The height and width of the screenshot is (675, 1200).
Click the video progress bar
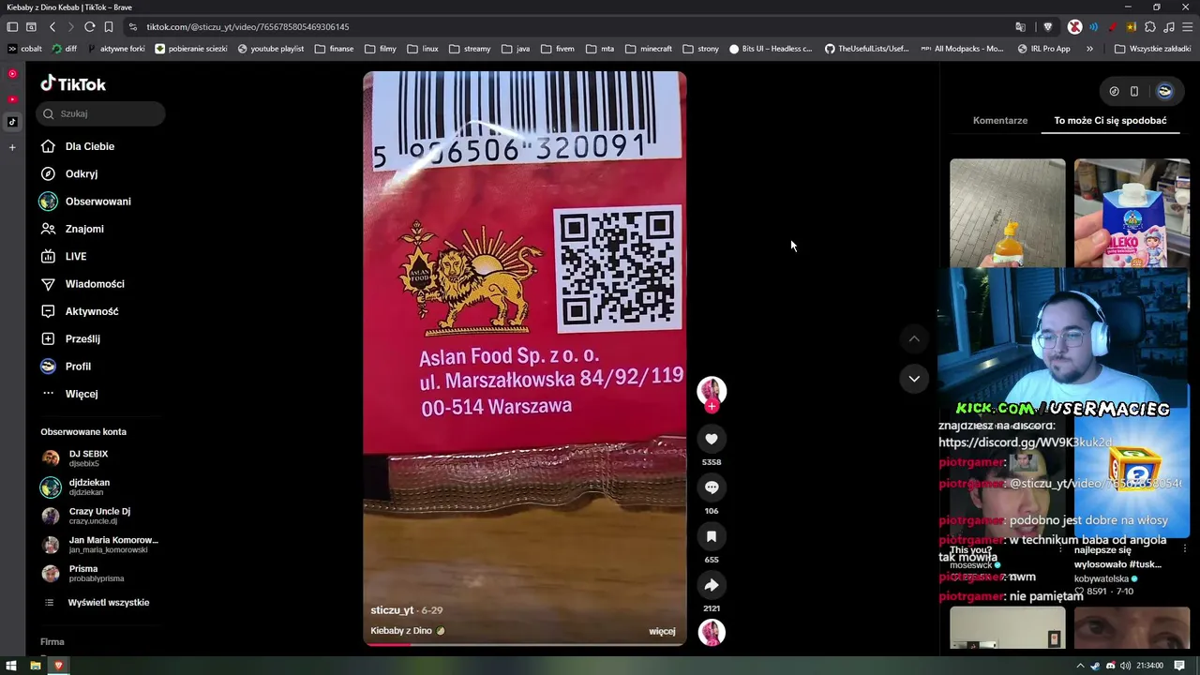point(525,644)
